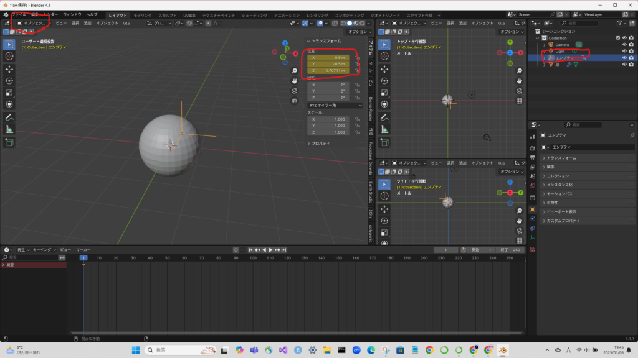
Task: Hide the Camera object in viewport
Action: [624, 45]
